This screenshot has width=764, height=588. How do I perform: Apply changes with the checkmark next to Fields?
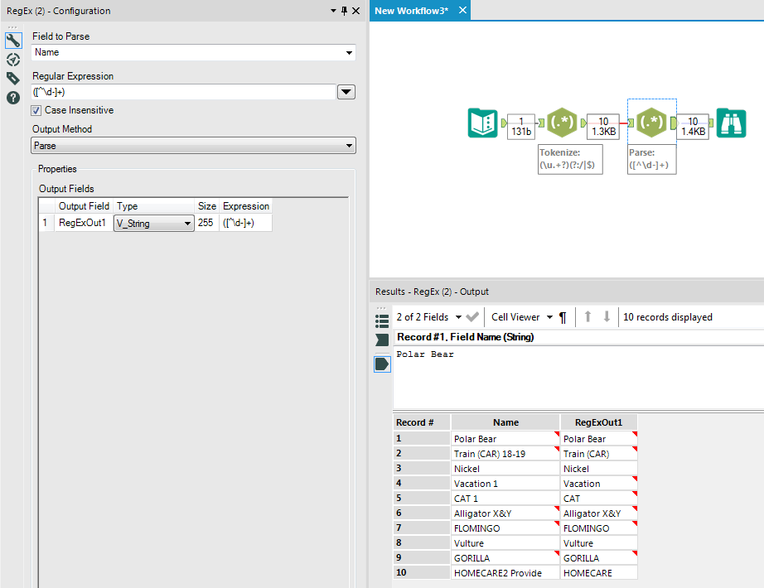tap(472, 317)
